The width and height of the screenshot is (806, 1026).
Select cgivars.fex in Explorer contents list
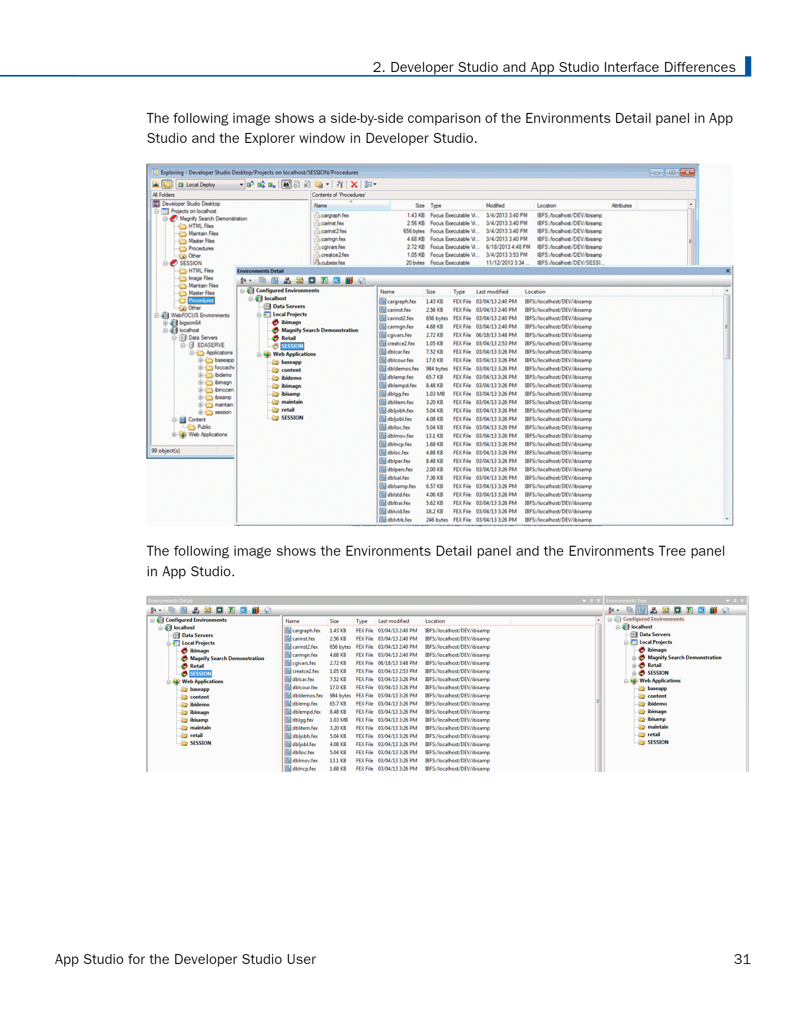[x=333, y=247]
